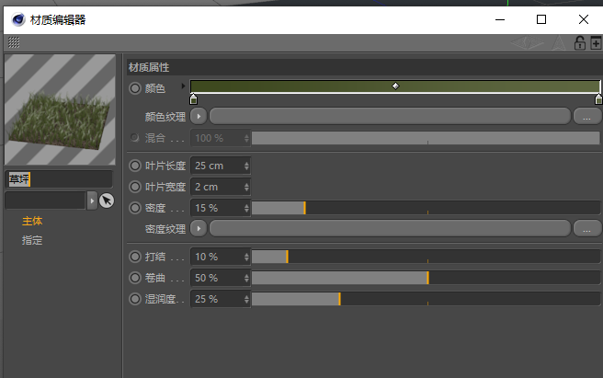Open the dropdown arrow below material name
The image size is (603, 378).
[92, 200]
